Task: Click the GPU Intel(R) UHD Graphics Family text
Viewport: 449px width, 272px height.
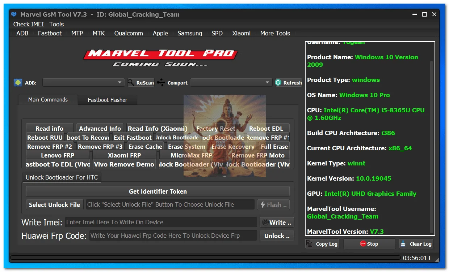Action: [x=362, y=194]
